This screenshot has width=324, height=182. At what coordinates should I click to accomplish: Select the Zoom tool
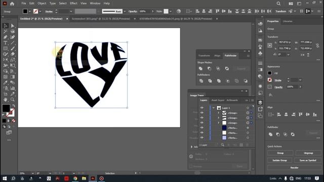click(x=13, y=100)
